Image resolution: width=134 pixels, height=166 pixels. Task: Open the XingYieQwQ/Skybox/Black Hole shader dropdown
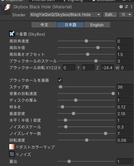tap(65, 15)
